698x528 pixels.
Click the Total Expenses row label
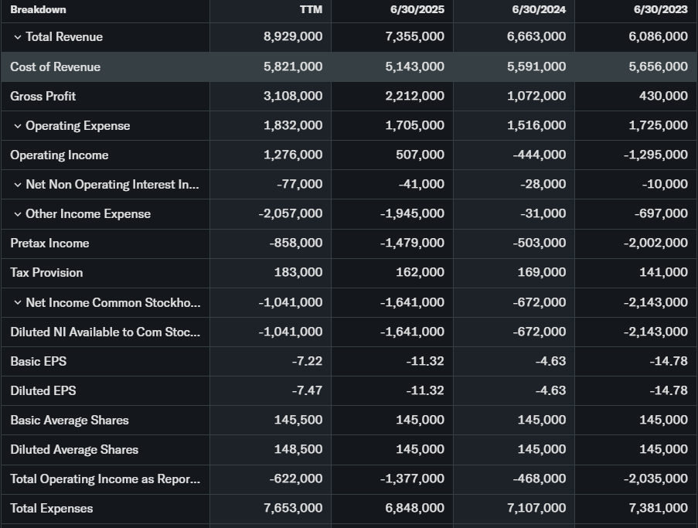click(x=51, y=508)
